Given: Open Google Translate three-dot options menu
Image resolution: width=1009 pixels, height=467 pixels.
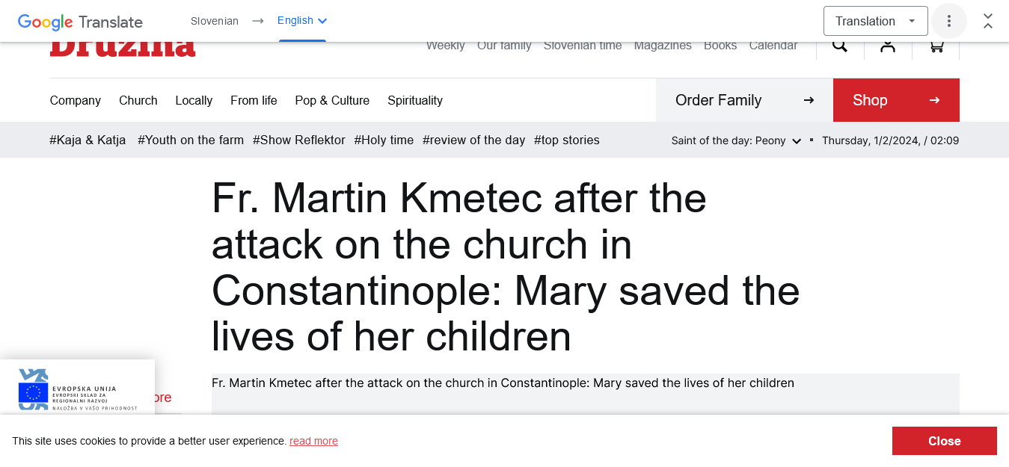Looking at the screenshot, I should tap(949, 21).
